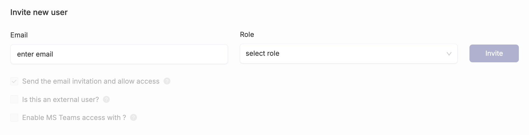Image resolution: width=529 pixels, height=135 pixels.
Task: Open help tooltip for email invitation option
Action: pyautogui.click(x=167, y=81)
